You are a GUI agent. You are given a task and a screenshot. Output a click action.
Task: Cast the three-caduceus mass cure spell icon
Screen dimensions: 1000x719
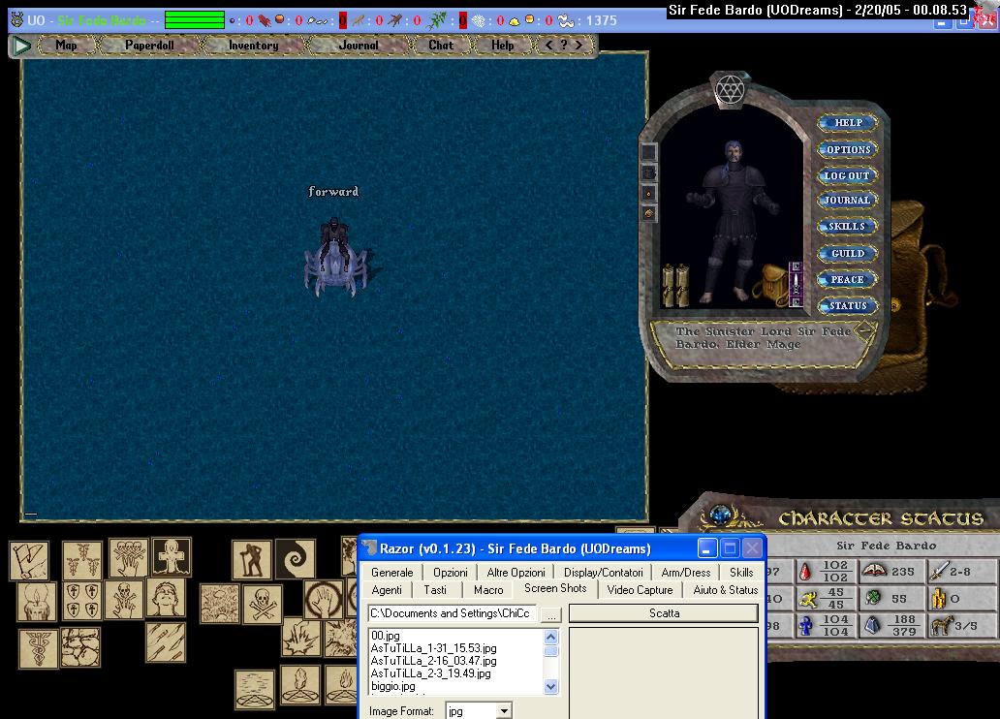pos(81,561)
